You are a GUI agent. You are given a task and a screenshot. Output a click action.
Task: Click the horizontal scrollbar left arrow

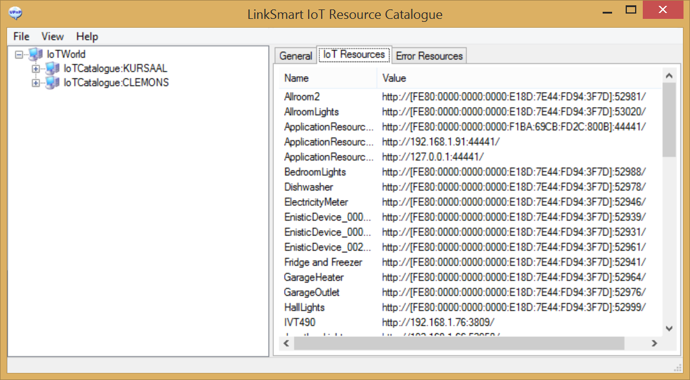(x=286, y=343)
